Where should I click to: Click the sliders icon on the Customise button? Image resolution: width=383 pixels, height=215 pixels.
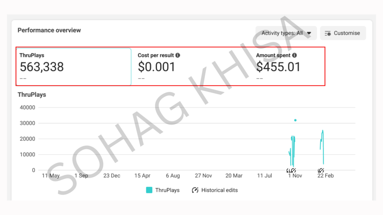(x=328, y=33)
